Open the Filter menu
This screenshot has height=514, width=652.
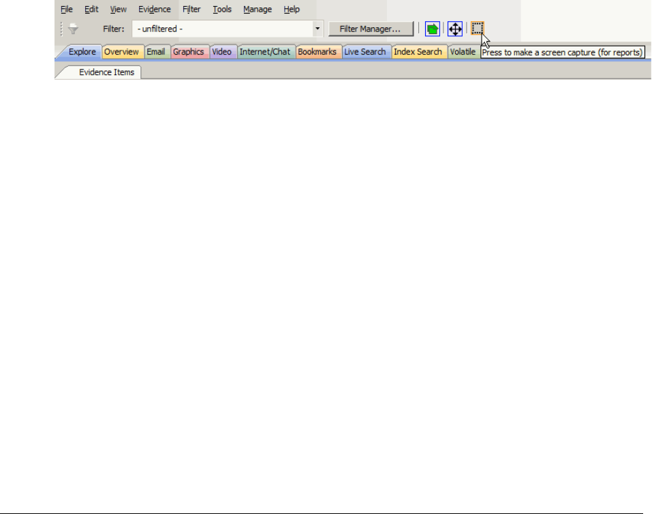click(191, 9)
